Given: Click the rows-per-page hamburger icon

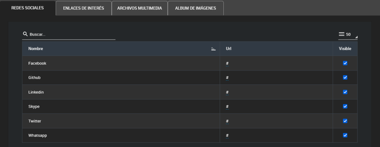Looking at the screenshot, I should pos(341,34).
